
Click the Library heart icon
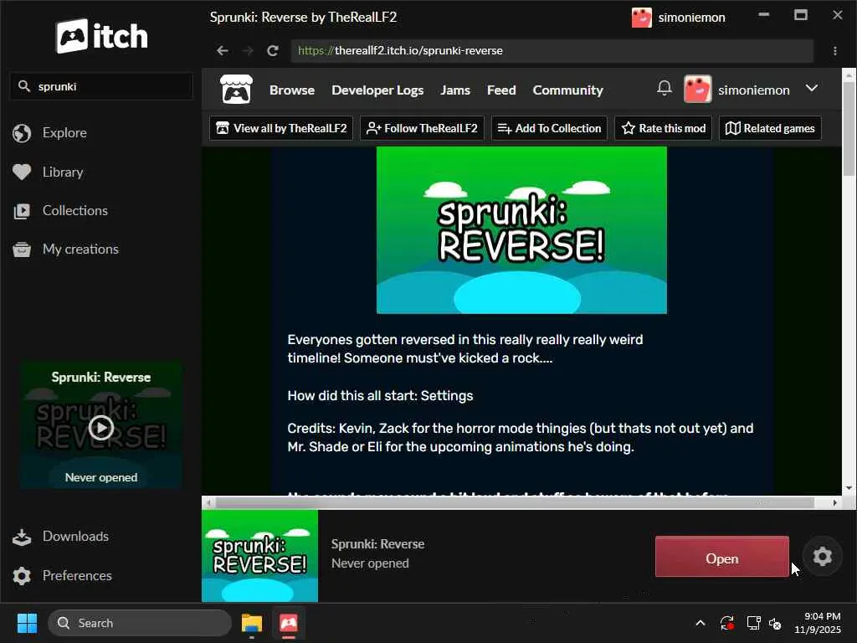22,172
